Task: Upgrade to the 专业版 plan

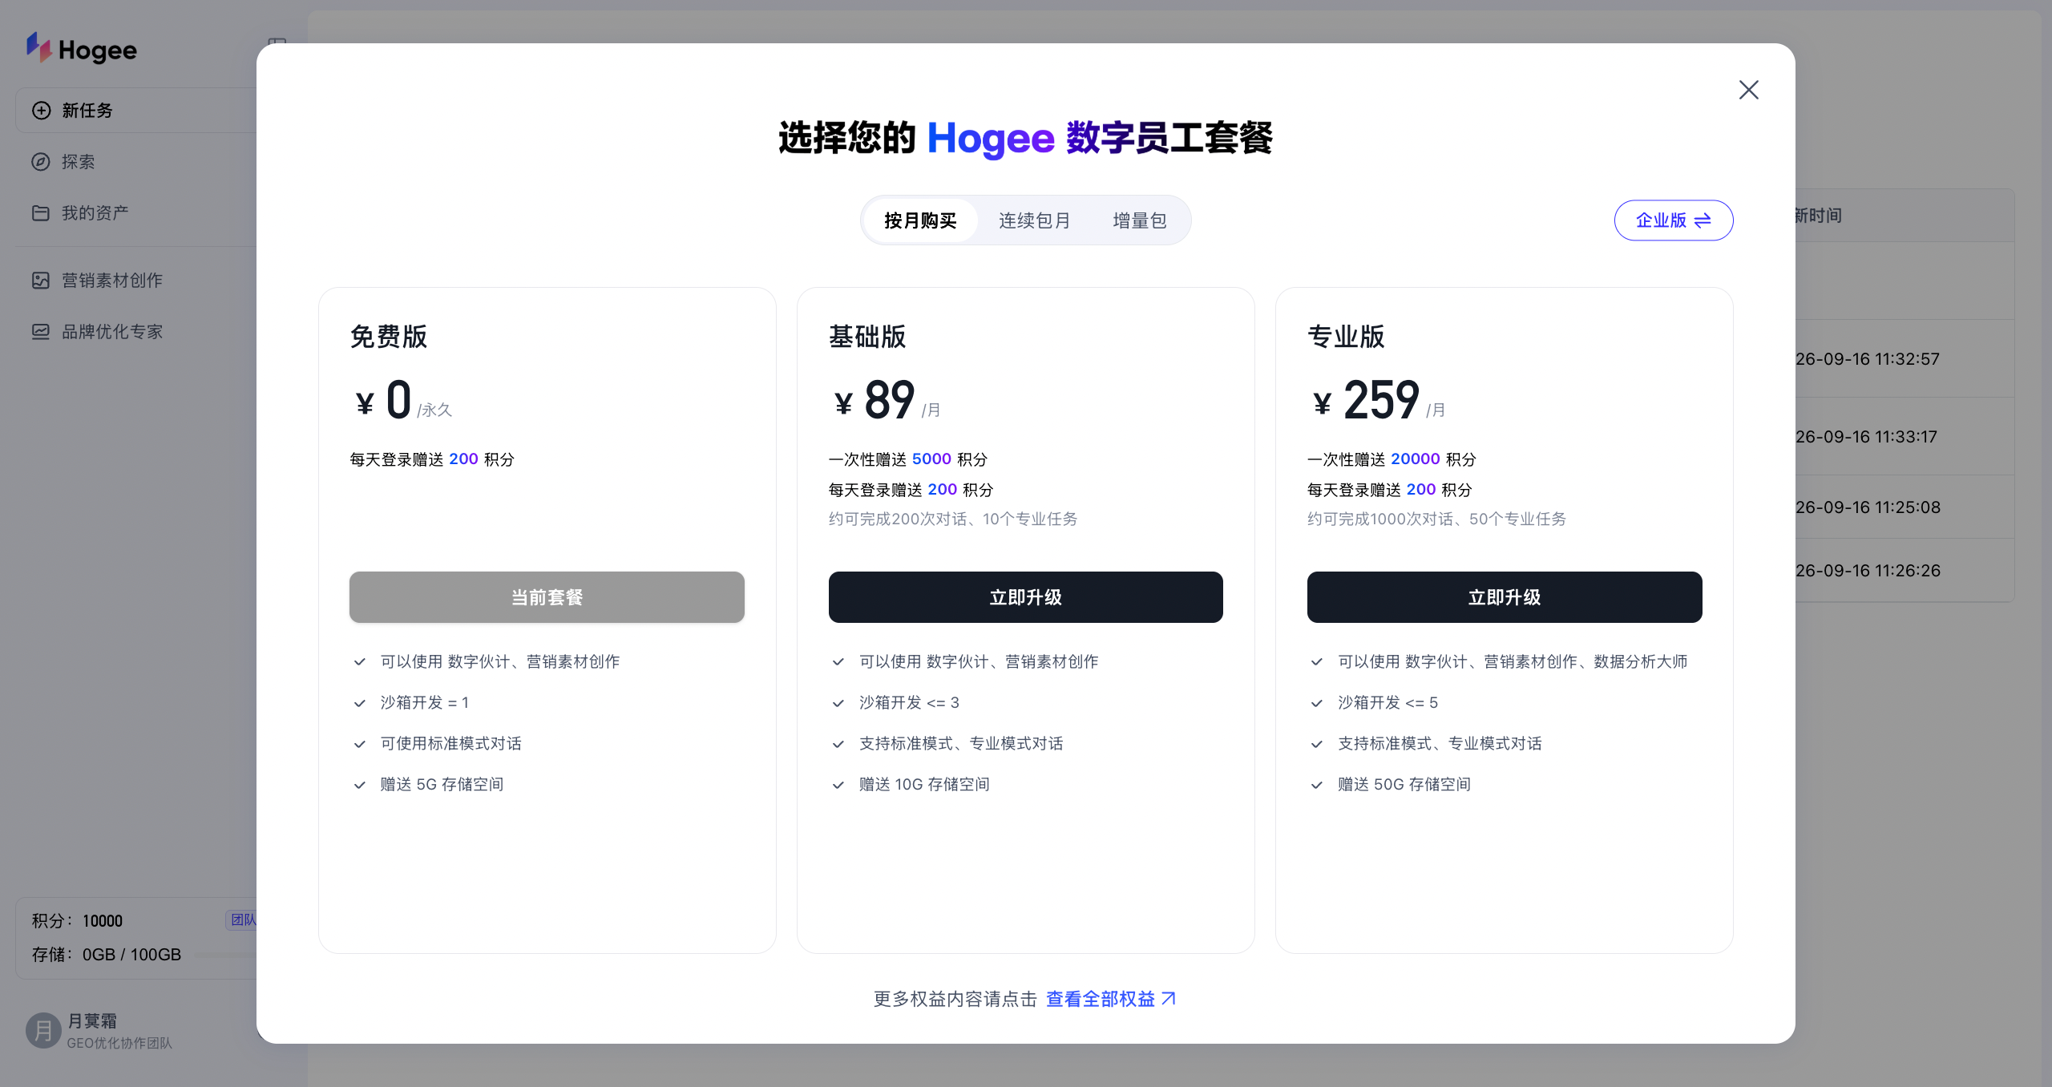Action: [1504, 597]
